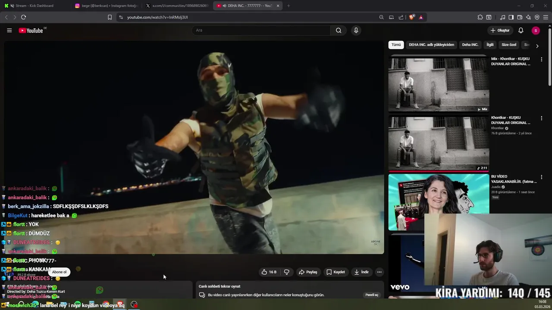The width and height of the screenshot is (552, 310).
Task: Open a new browser tab
Action: pyautogui.click(x=289, y=6)
